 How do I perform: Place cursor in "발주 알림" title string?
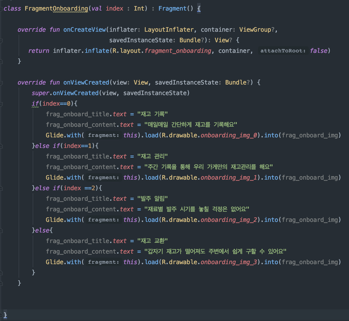[x=152, y=199]
